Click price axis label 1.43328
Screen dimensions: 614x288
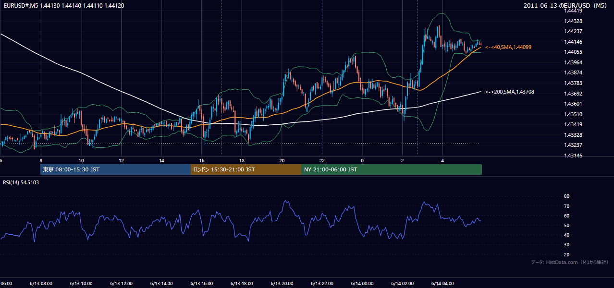click(x=573, y=135)
